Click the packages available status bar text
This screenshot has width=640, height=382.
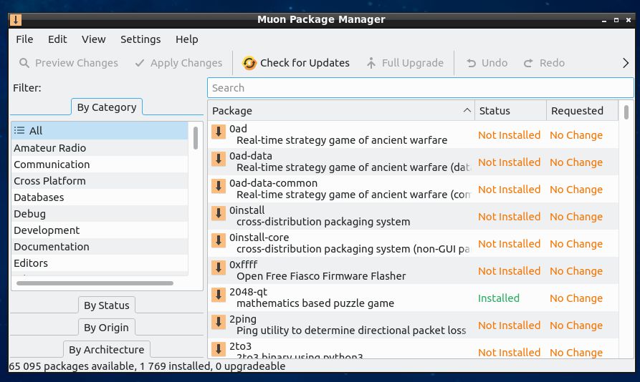click(147, 366)
